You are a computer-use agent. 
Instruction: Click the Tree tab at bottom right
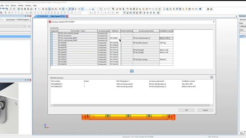pyautogui.click(x=241, y=133)
